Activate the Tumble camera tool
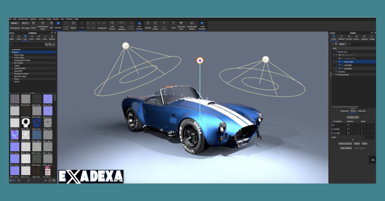 (x=82, y=25)
